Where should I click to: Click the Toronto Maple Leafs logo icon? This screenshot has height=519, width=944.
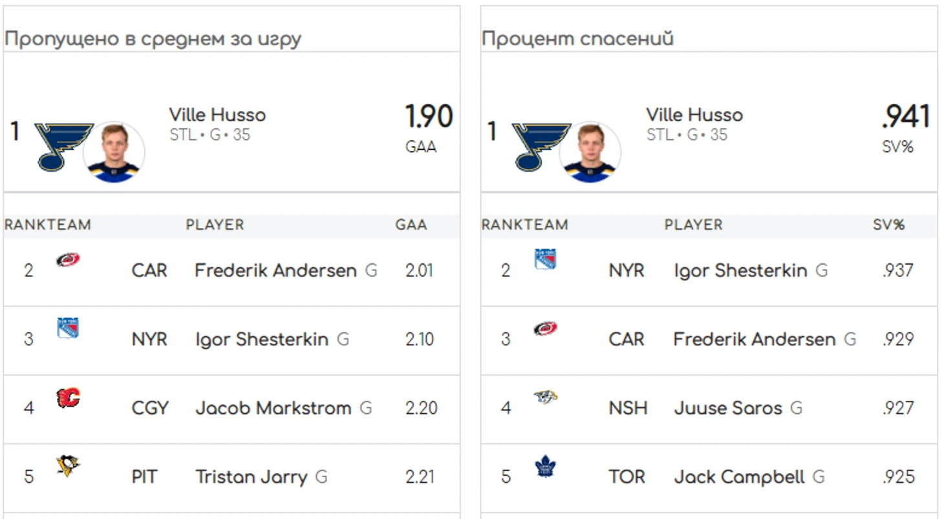click(x=546, y=466)
